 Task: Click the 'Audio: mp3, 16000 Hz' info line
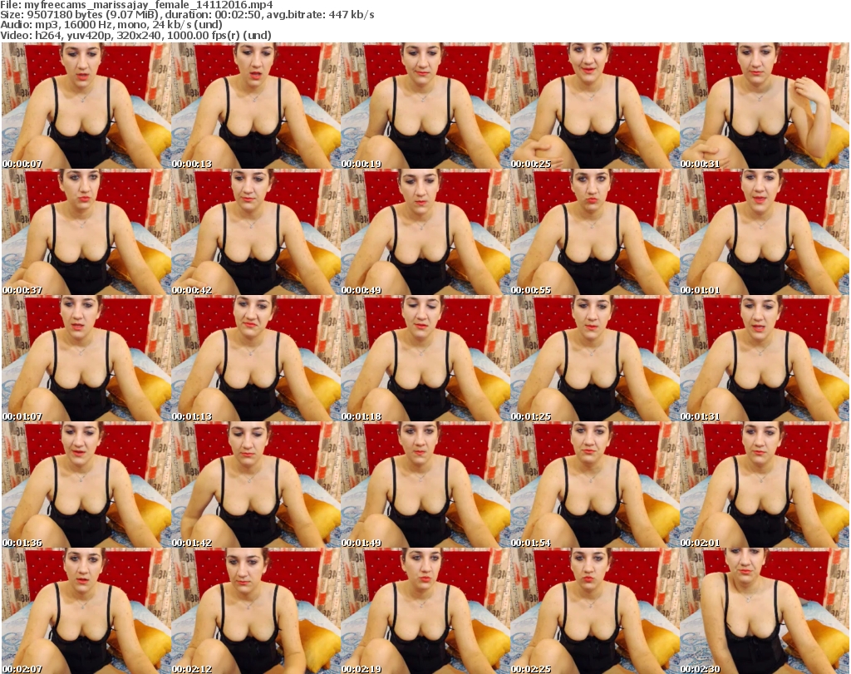(111, 25)
